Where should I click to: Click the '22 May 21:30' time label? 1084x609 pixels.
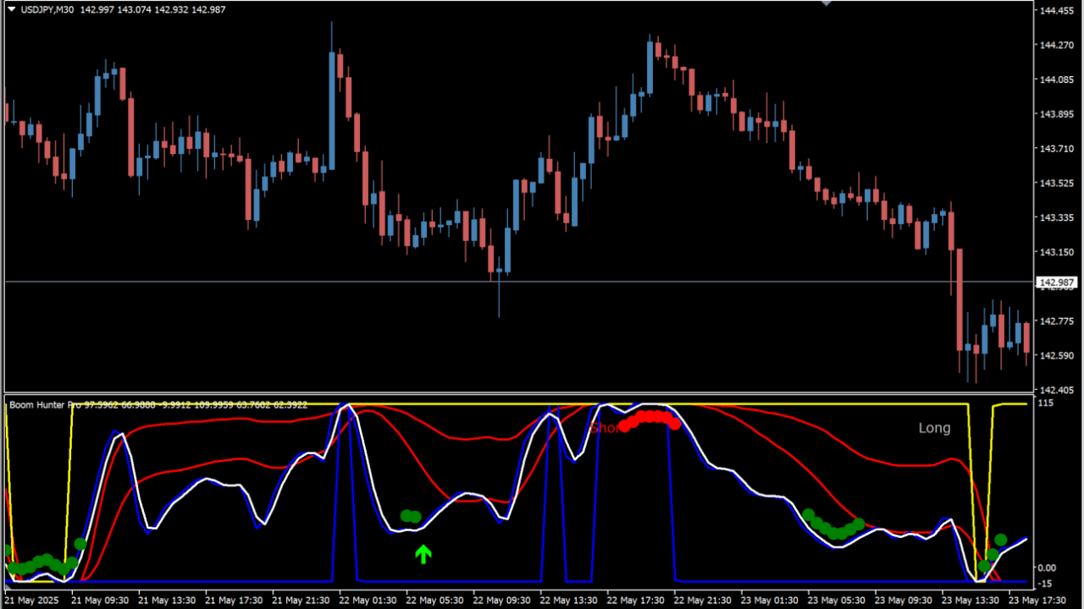click(702, 601)
